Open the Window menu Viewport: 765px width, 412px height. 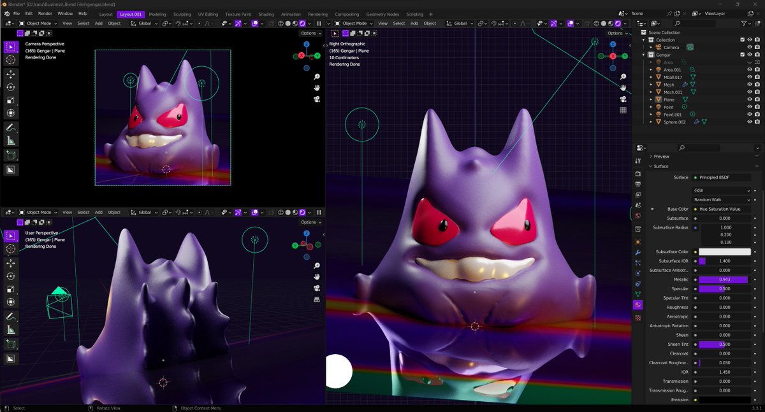point(65,13)
